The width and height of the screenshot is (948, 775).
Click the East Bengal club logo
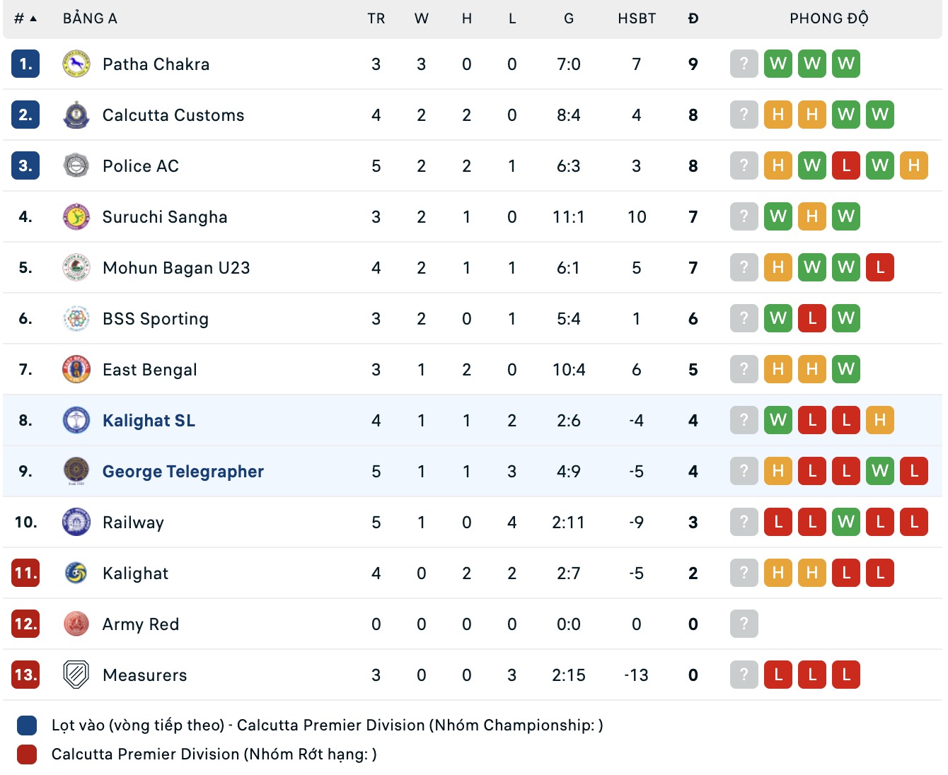tap(76, 370)
